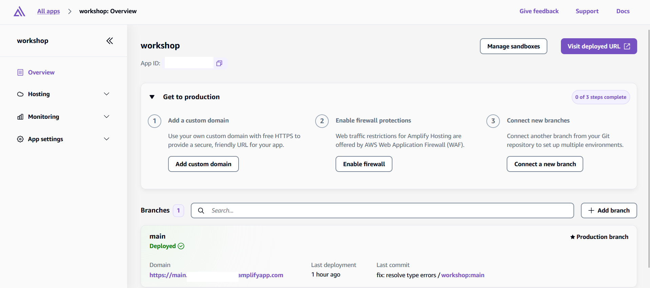
Task: Click 'Connect new branches' step heading
Action: click(x=538, y=120)
